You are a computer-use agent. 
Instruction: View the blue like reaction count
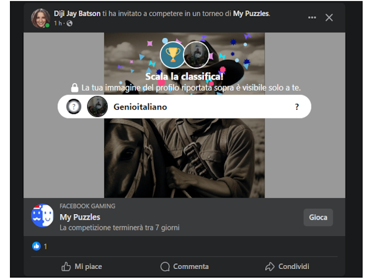[40, 246]
